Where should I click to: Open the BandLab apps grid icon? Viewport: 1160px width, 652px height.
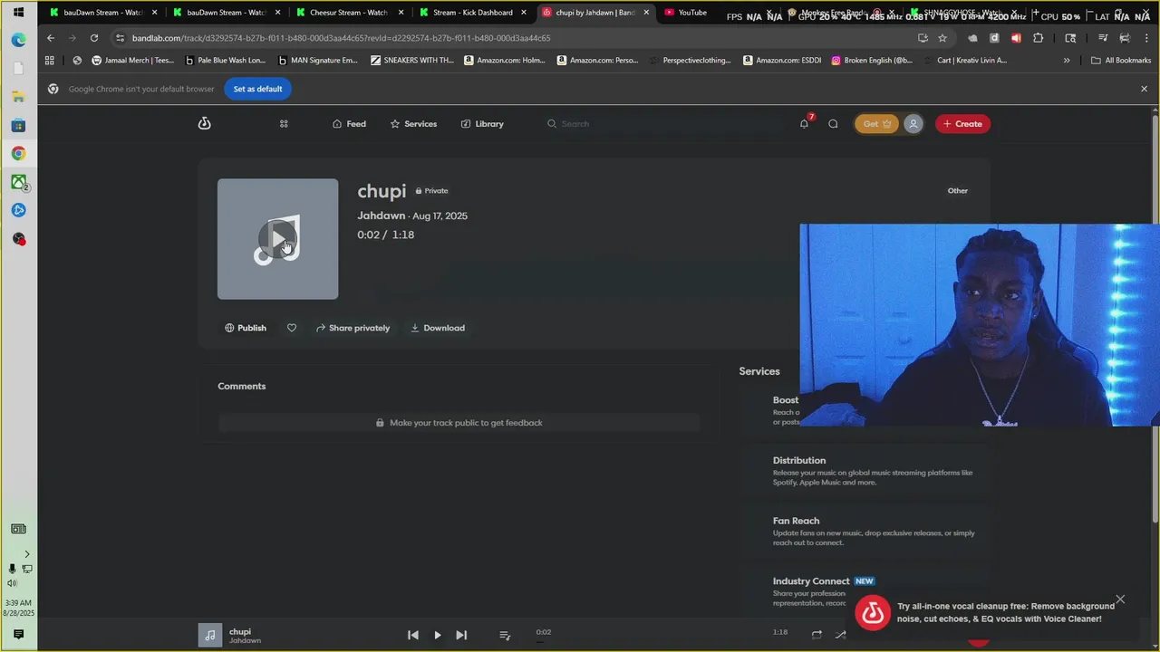coord(284,124)
